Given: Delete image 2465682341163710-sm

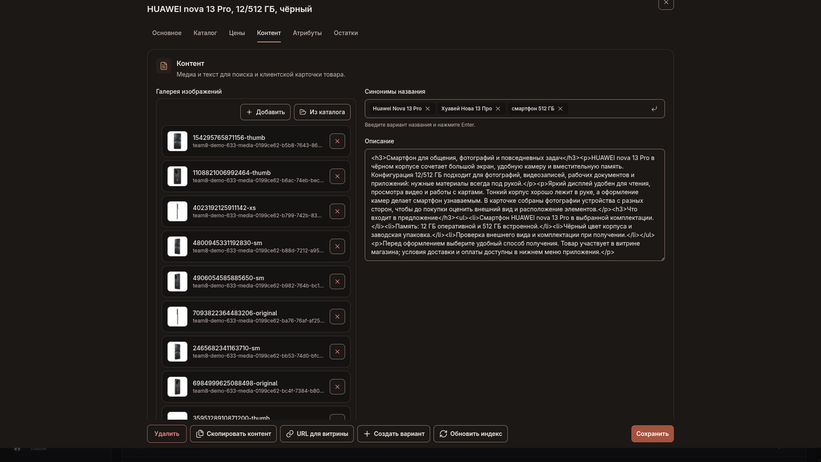Looking at the screenshot, I should coord(337,352).
